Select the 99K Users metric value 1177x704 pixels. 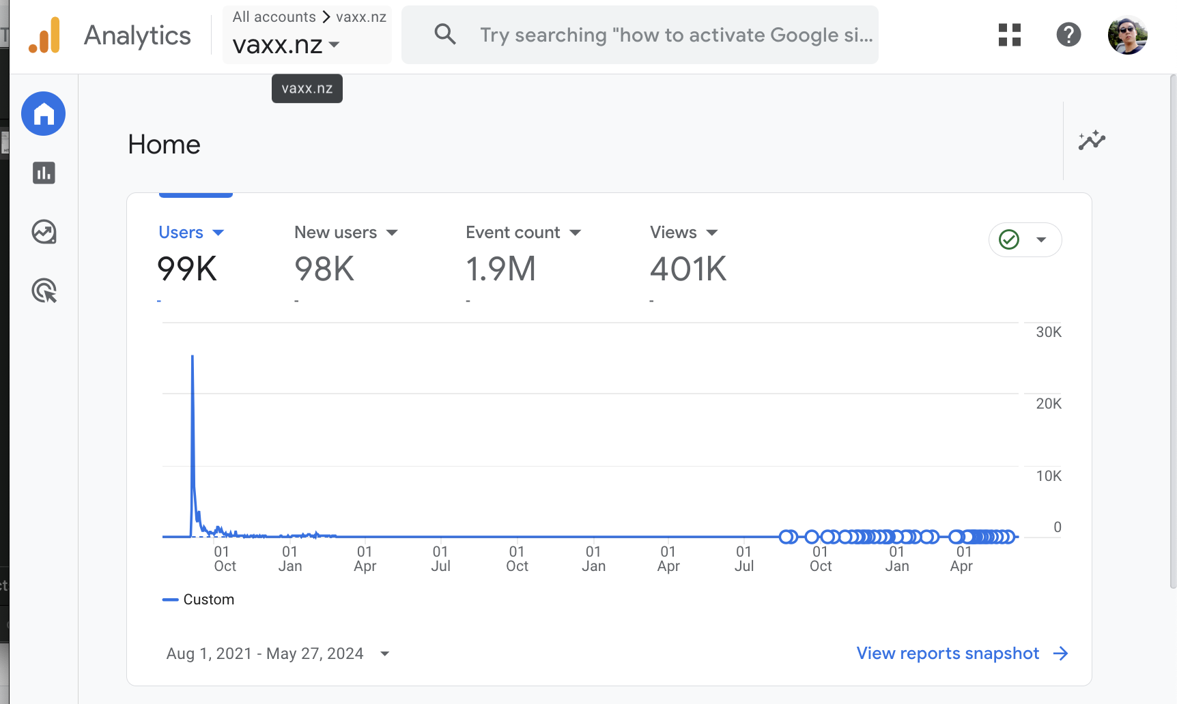tap(187, 269)
